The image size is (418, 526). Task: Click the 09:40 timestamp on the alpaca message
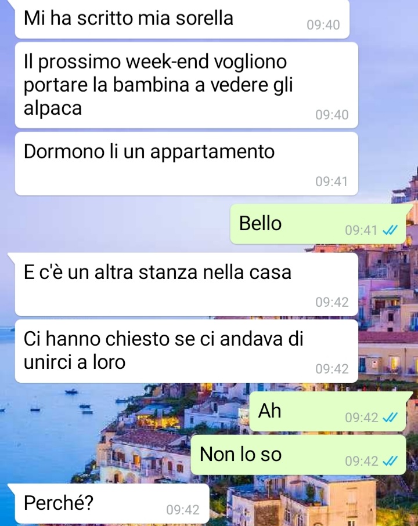[x=331, y=115]
